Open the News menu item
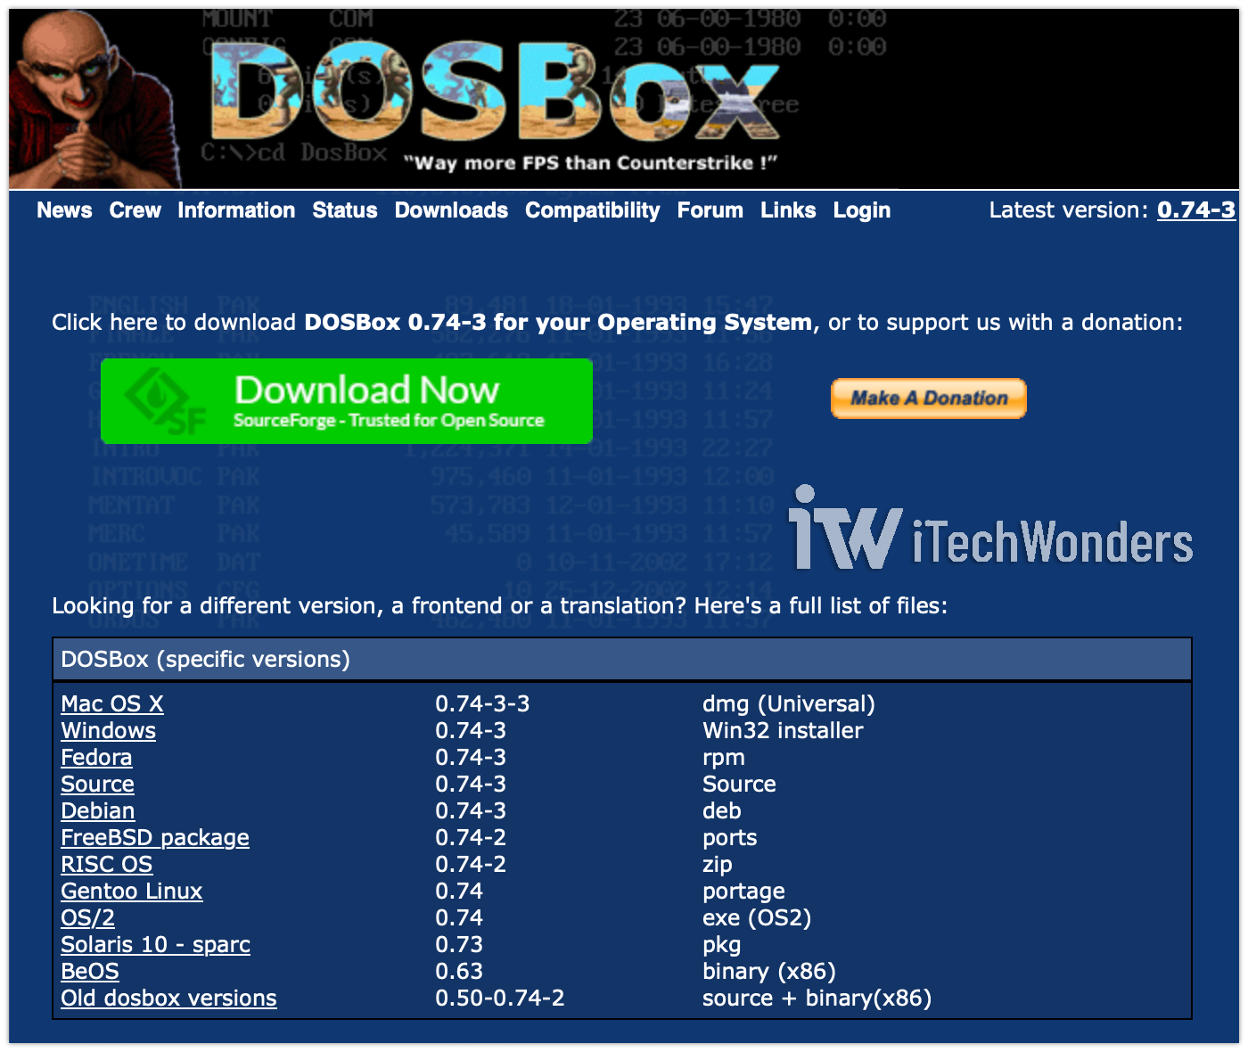1248x1052 pixels. (x=64, y=210)
